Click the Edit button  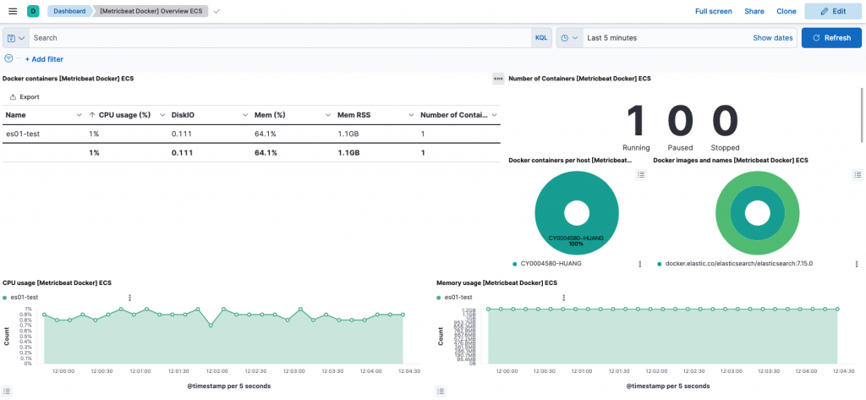tap(833, 11)
